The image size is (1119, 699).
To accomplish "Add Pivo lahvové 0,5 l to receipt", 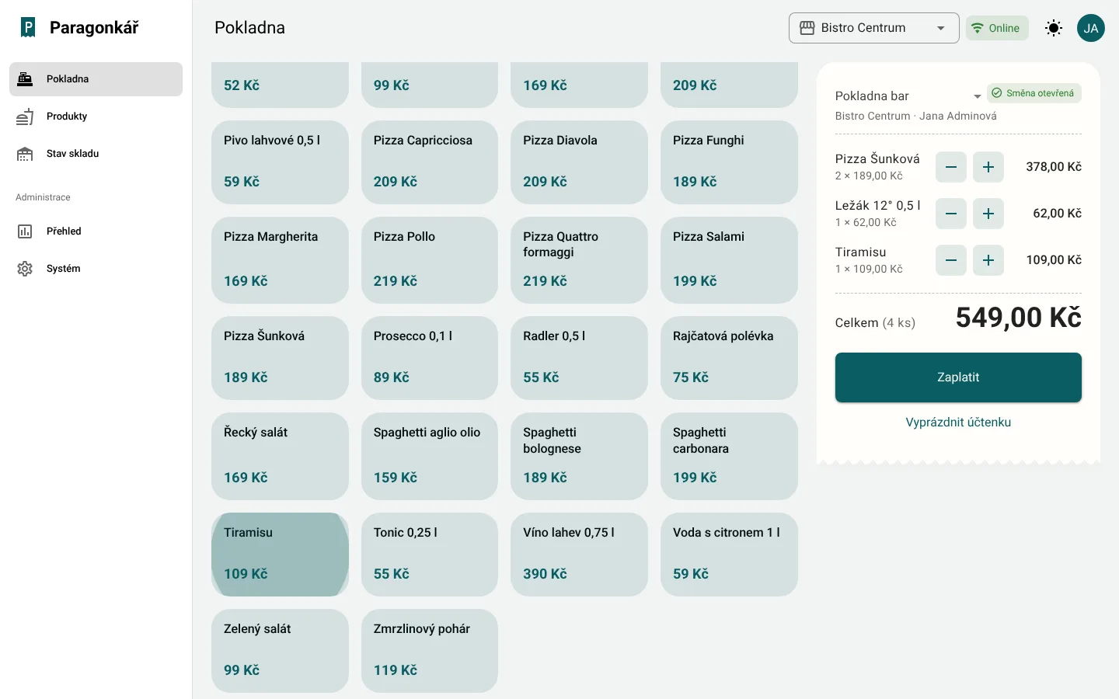I will coord(280,162).
